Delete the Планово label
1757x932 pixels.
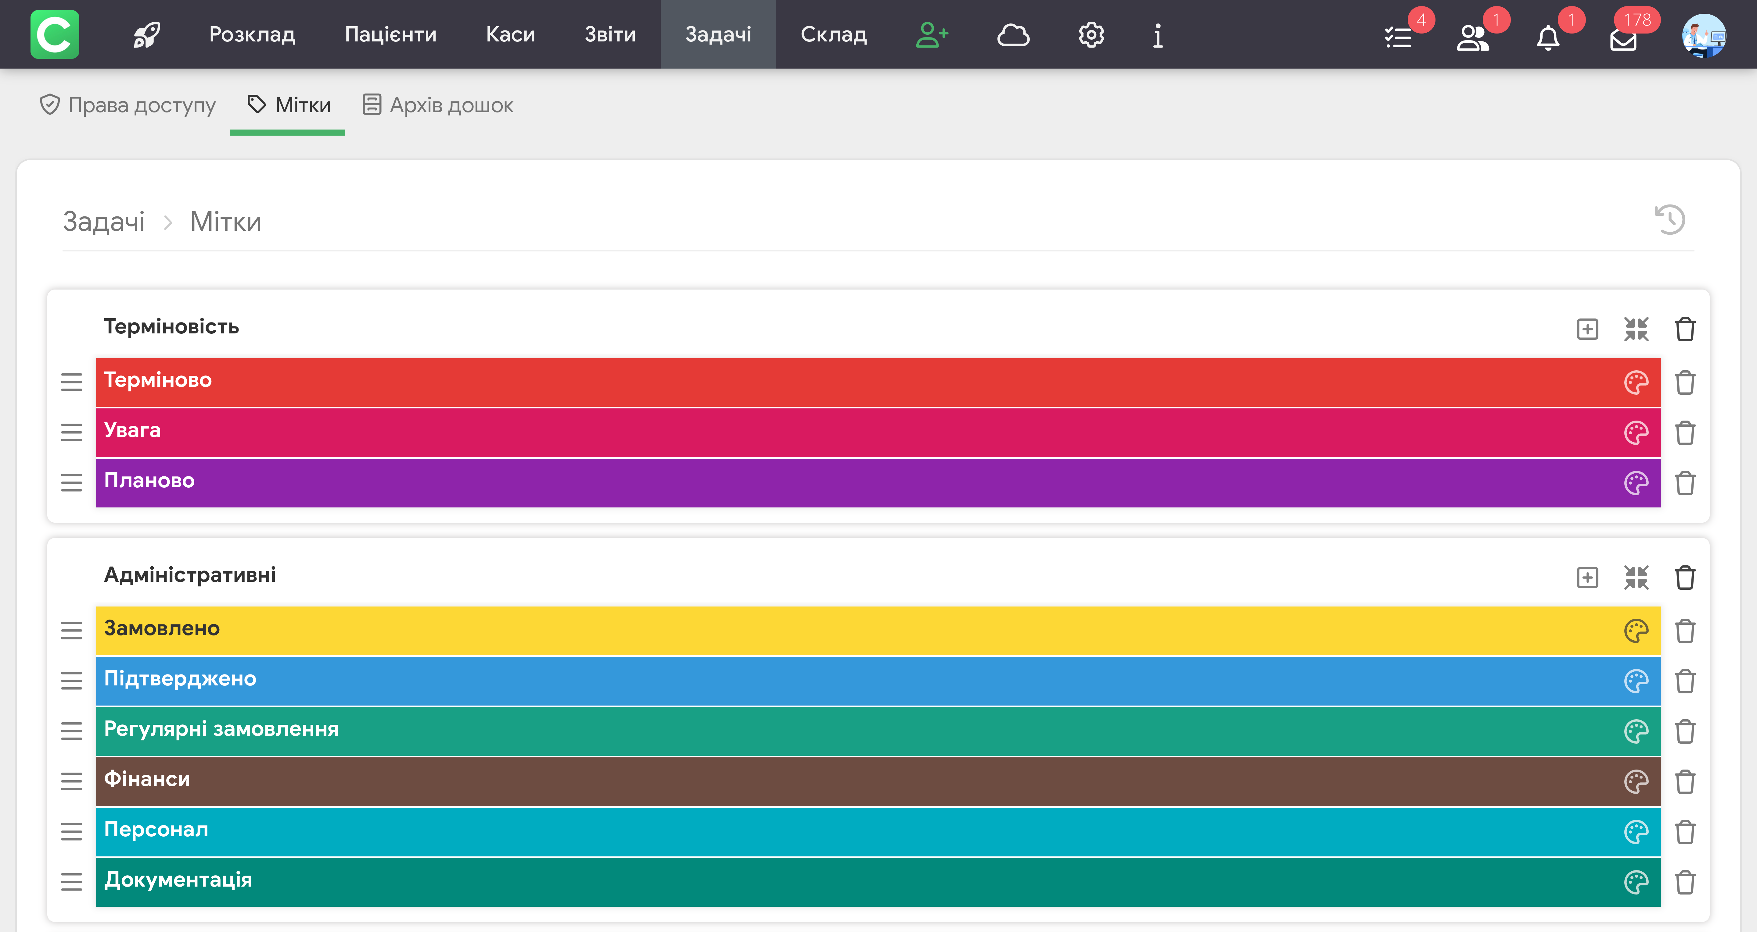tap(1685, 483)
